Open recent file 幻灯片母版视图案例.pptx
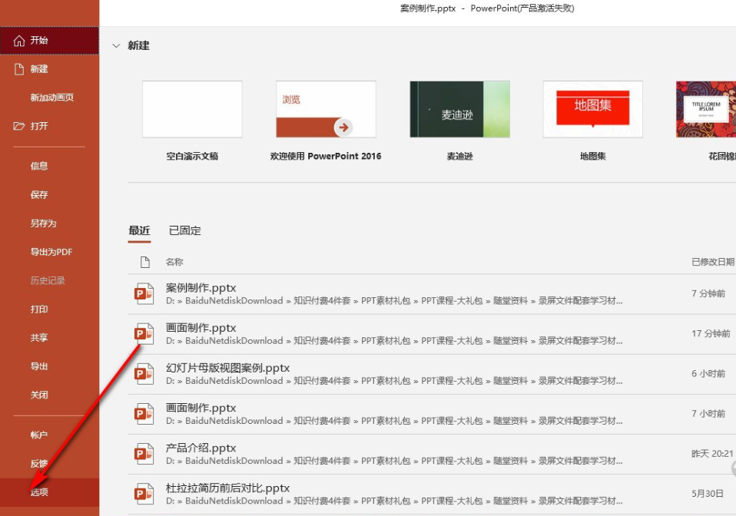The height and width of the screenshot is (516, 736). pos(432,375)
